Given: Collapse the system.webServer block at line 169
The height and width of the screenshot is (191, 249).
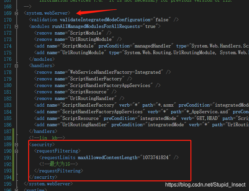Looking at the screenshot, I should [x=16, y=13].
